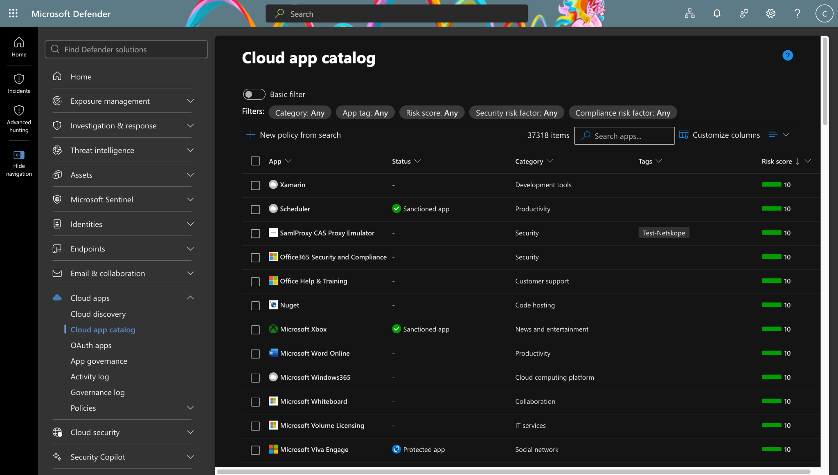Open the organization tree icon in header
Viewport: 838px width, 475px height.
coord(690,13)
